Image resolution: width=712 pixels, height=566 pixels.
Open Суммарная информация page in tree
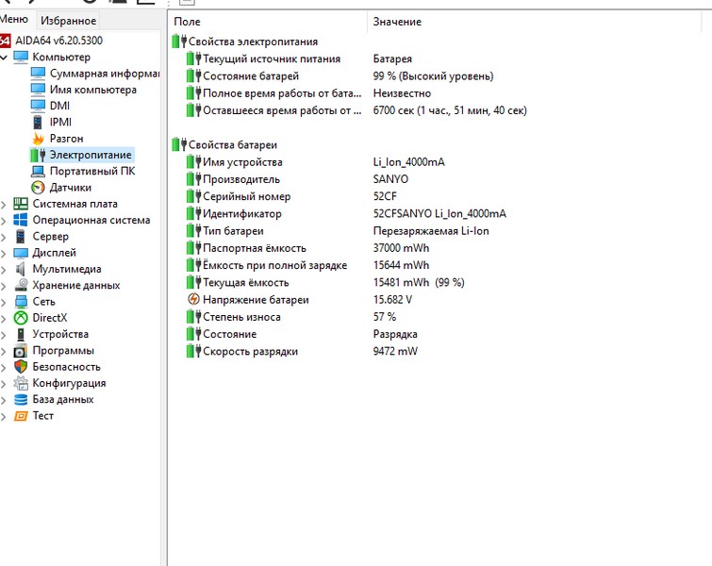(104, 74)
